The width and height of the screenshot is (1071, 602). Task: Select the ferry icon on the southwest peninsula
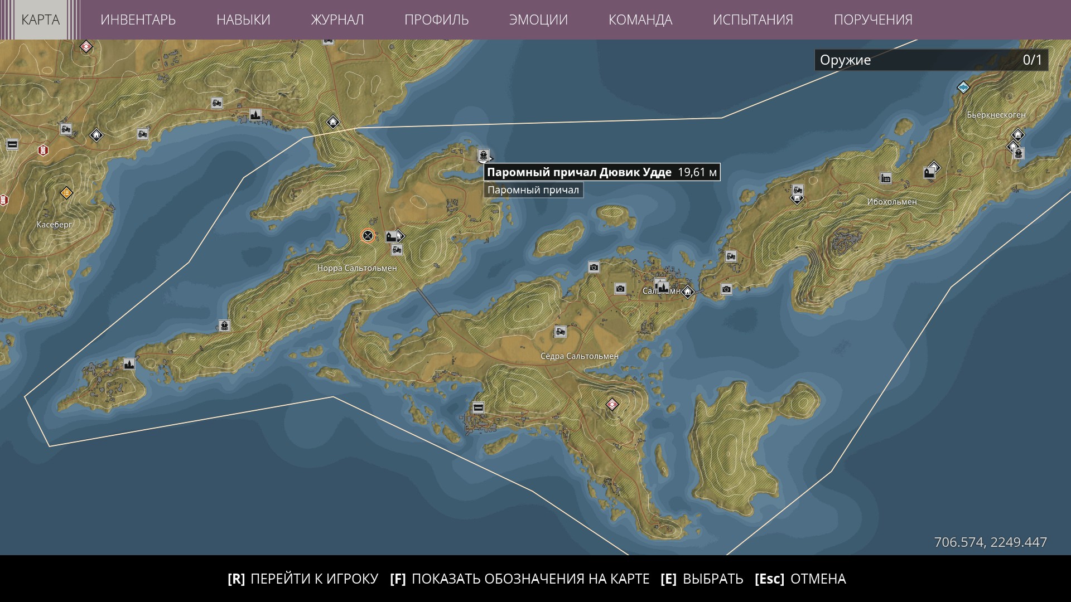tap(224, 325)
